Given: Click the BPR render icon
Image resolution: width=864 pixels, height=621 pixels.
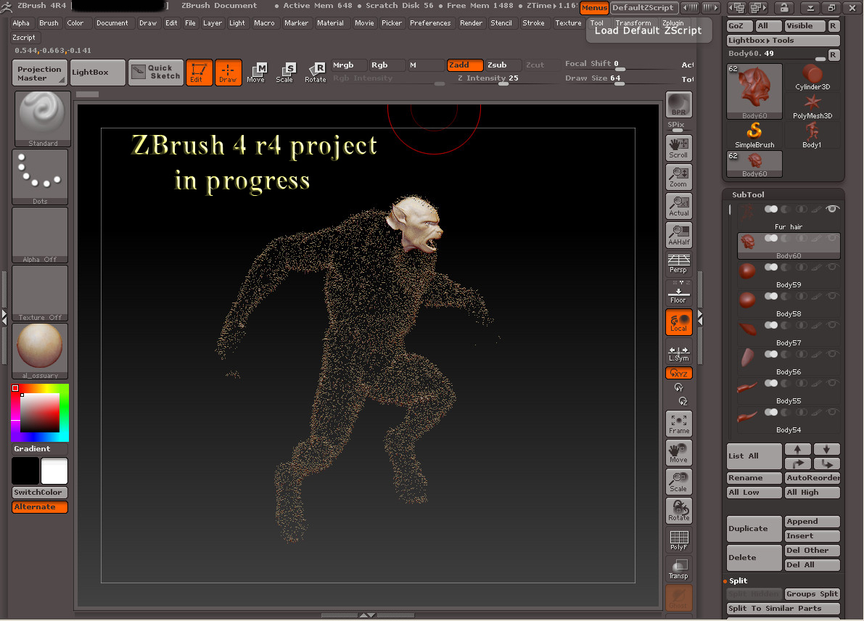Looking at the screenshot, I should pyautogui.click(x=679, y=104).
